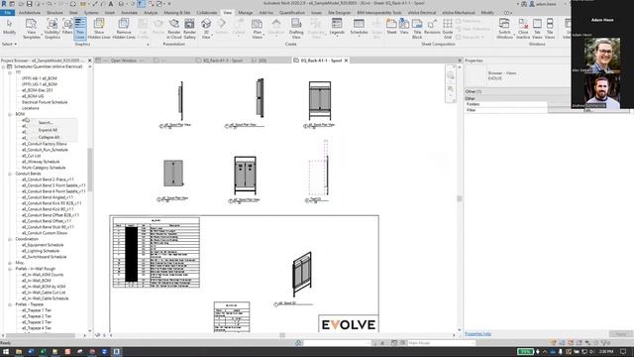Open the Select dropdown under Modify

9,44
